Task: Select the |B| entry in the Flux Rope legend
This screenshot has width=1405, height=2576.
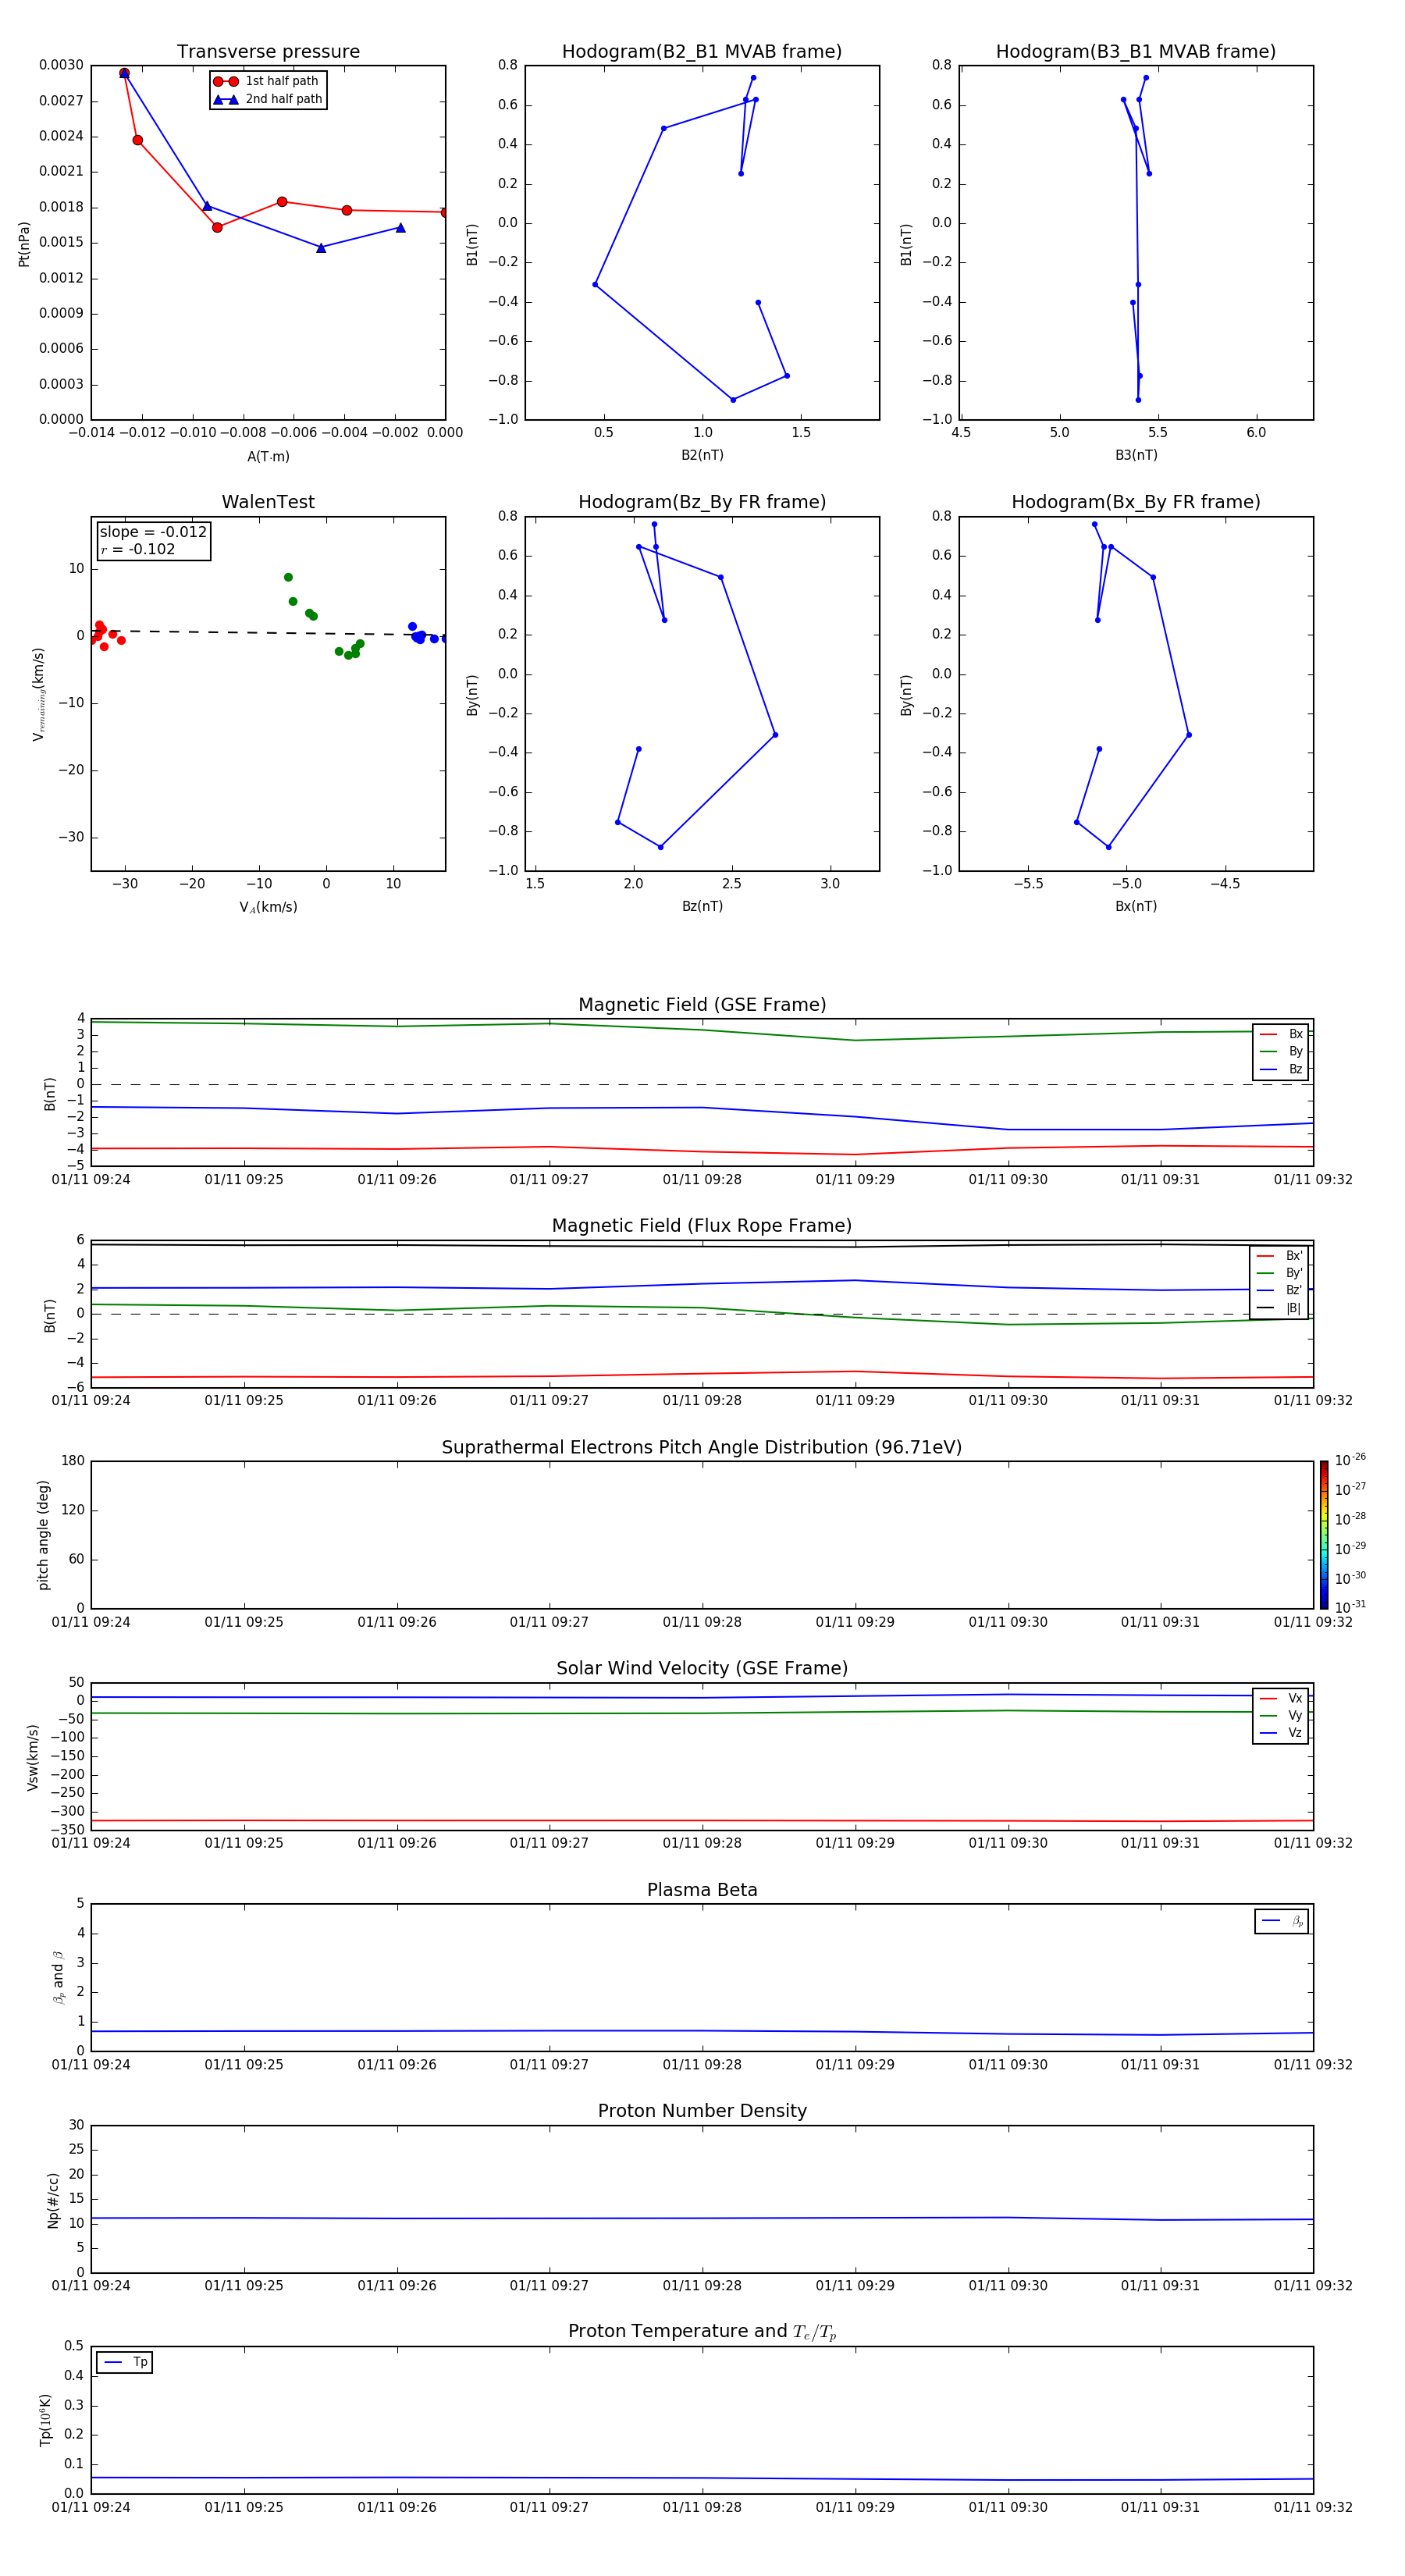Action: click(1279, 1308)
